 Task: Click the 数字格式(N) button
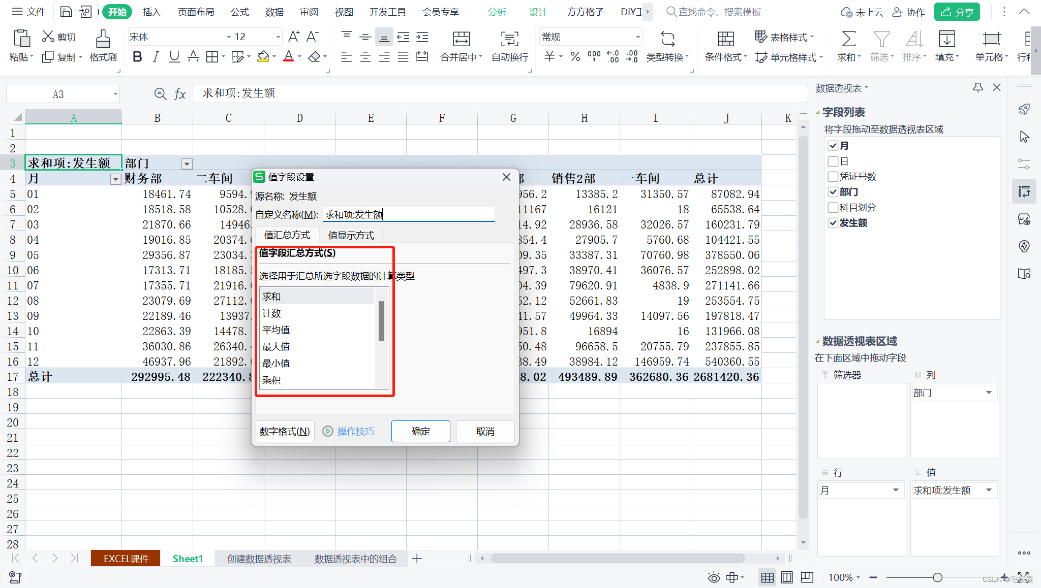(285, 431)
